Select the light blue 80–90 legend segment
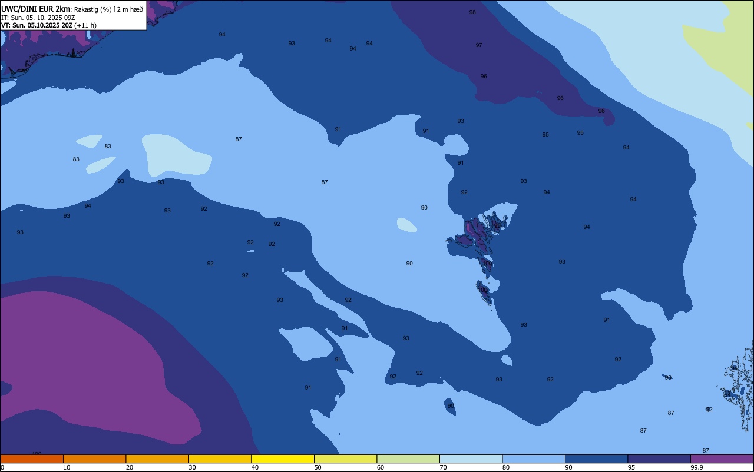Image resolution: width=754 pixels, height=472 pixels. [x=534, y=458]
